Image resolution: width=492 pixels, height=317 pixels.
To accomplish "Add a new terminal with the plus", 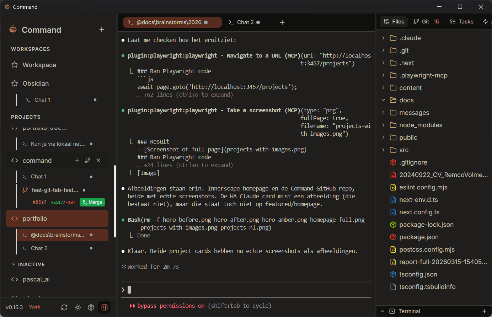I will [x=484, y=311].
